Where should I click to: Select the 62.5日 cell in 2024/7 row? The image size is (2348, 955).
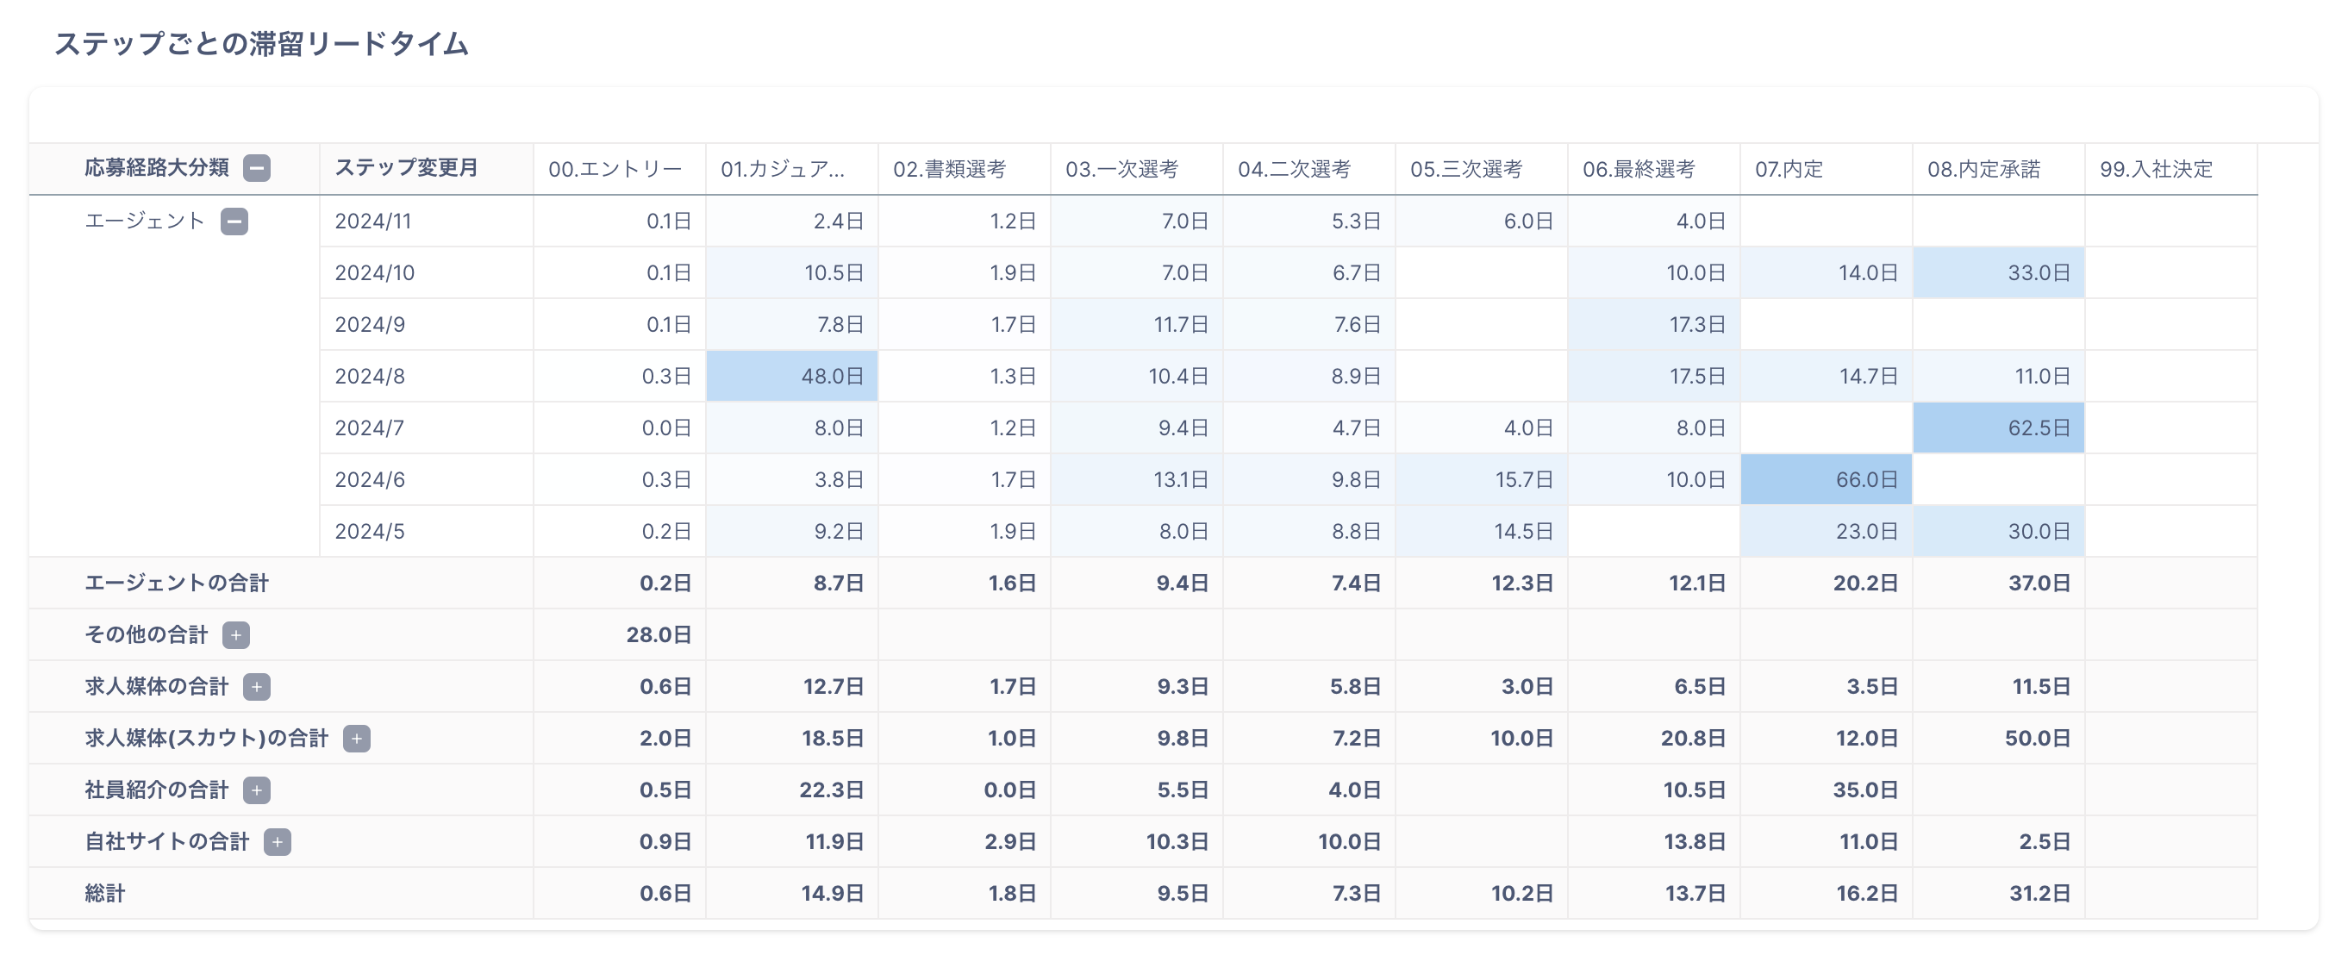1998,428
